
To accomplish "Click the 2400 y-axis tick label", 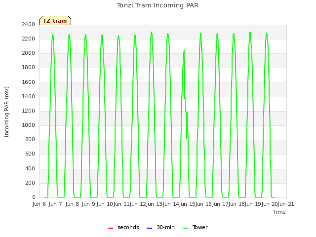I will [29, 24].
